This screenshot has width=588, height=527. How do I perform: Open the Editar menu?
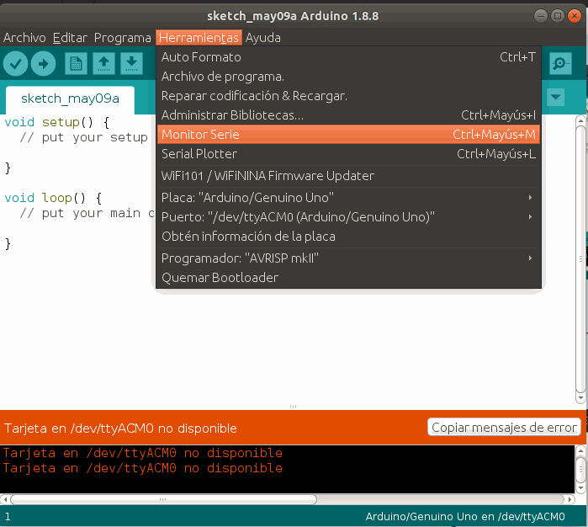(x=70, y=38)
